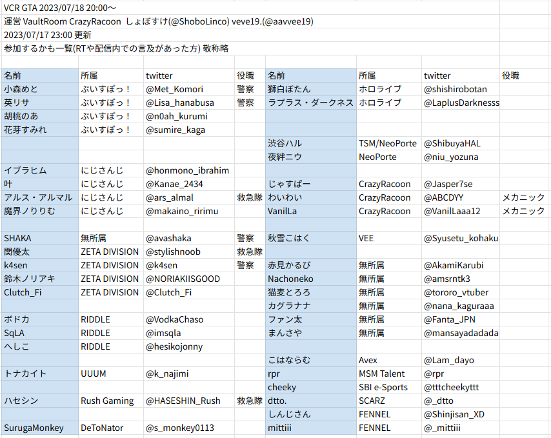Click the cell @hesikojonny
551x438 pixels.
pos(188,346)
